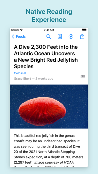Tap the share icon

(82, 36)
